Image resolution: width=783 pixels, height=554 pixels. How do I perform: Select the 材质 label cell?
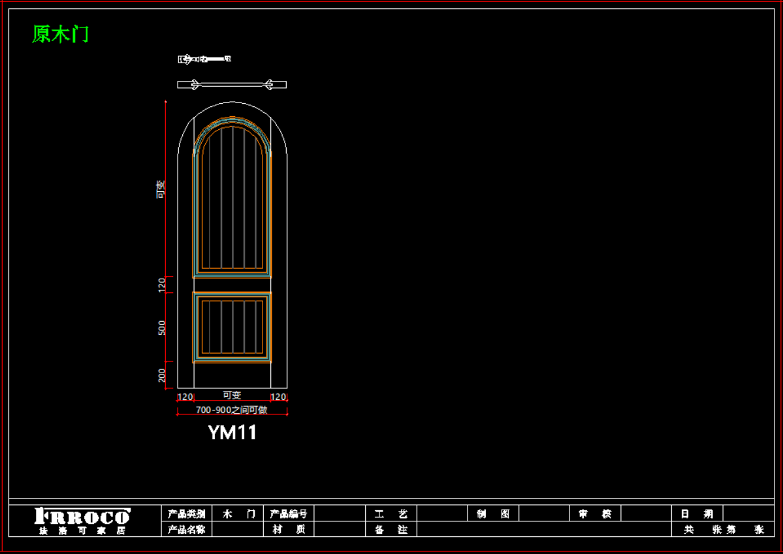(289, 529)
